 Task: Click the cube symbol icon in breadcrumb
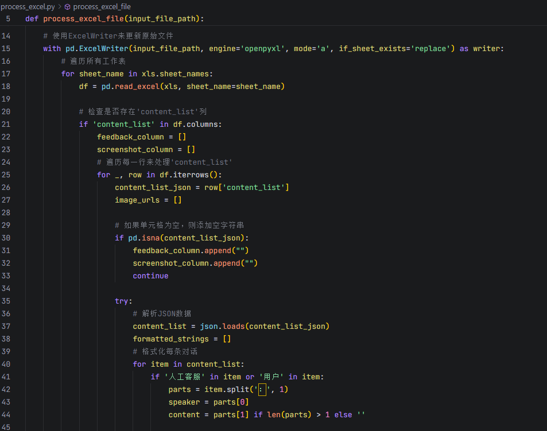click(x=68, y=7)
